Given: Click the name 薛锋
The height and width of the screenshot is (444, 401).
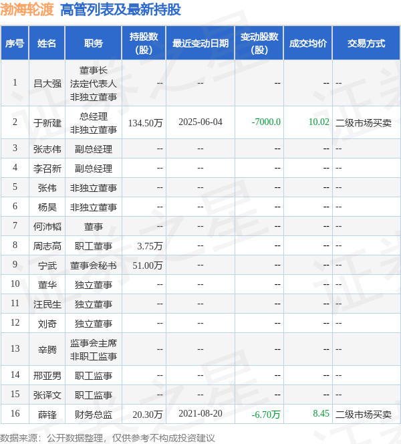Looking at the screenshot, I should point(47,415).
